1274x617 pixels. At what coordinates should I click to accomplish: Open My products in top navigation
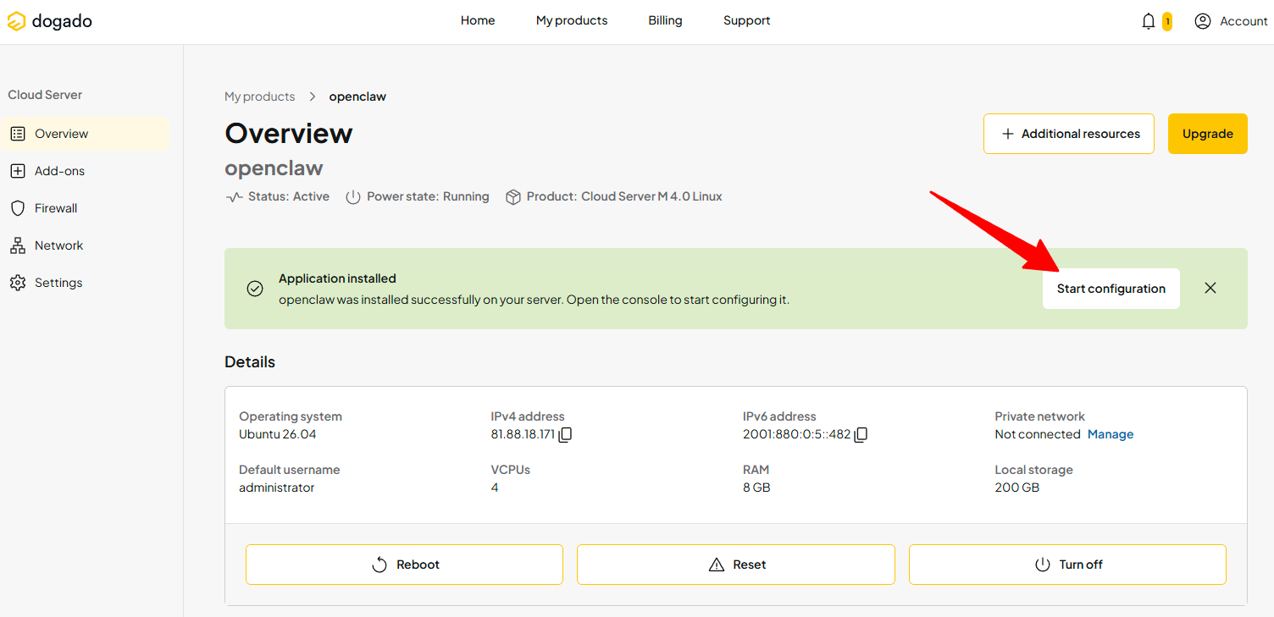572,20
